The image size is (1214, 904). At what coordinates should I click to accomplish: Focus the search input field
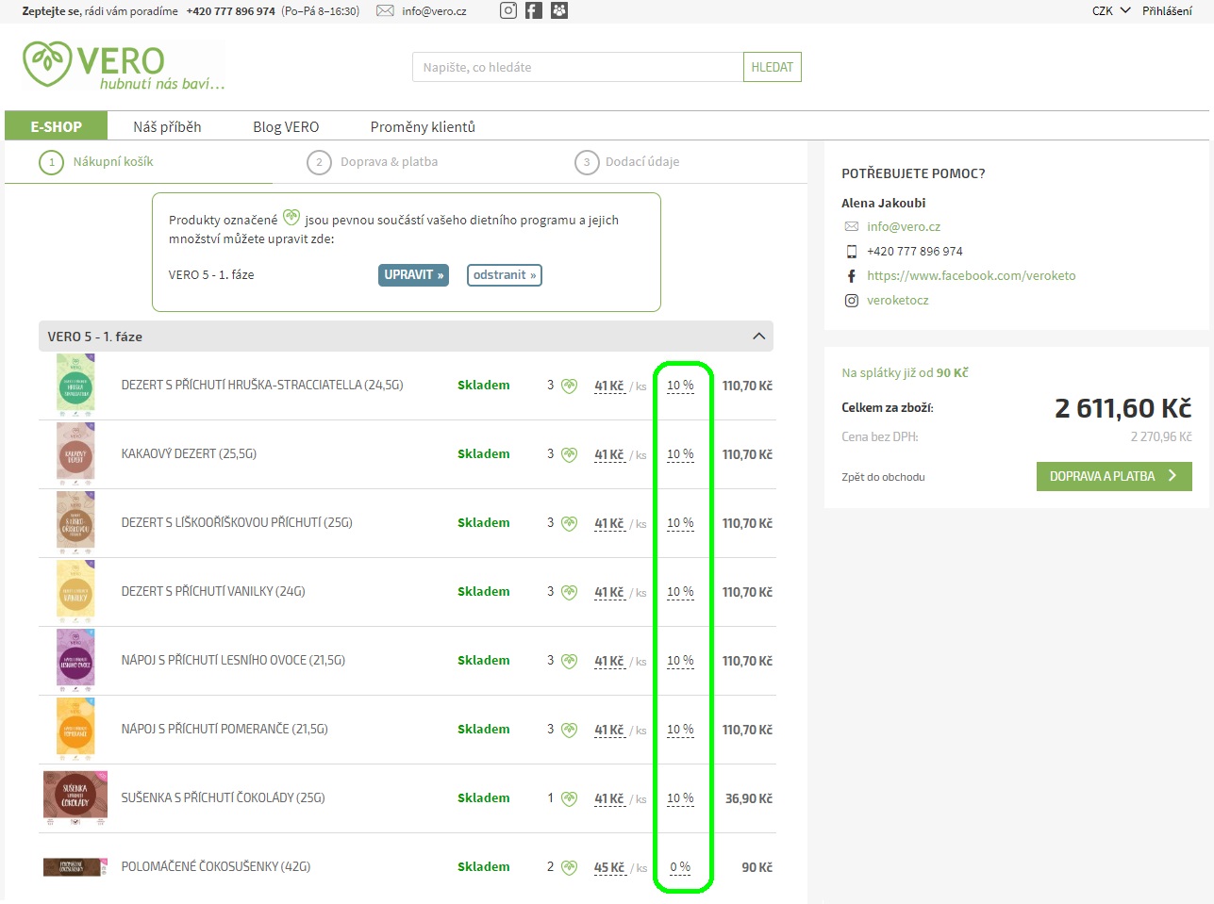pyautogui.click(x=577, y=67)
